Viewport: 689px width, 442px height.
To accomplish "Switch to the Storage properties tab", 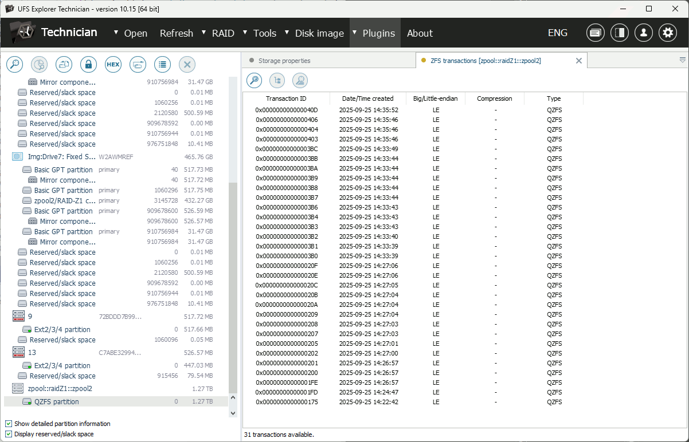I will (x=284, y=60).
